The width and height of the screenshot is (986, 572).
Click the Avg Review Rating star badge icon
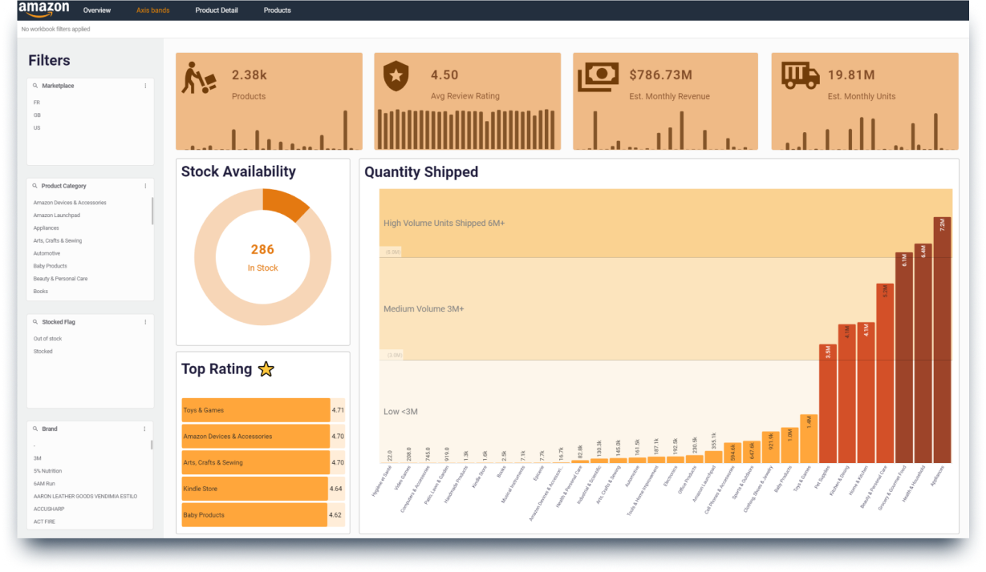395,76
